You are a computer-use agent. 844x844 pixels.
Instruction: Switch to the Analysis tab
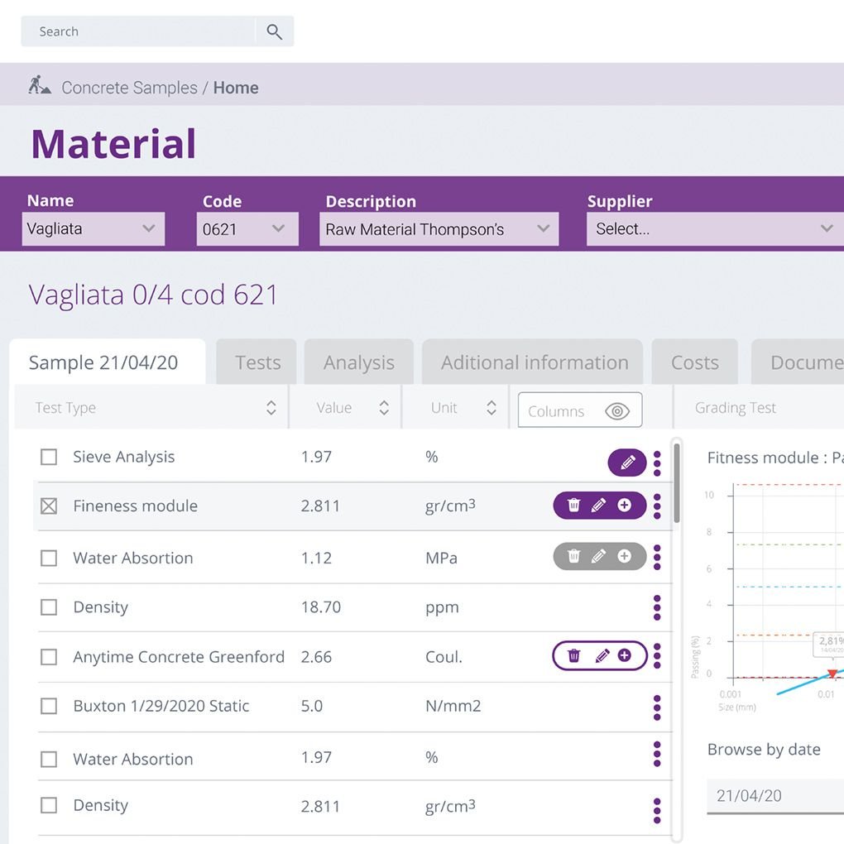click(x=358, y=362)
